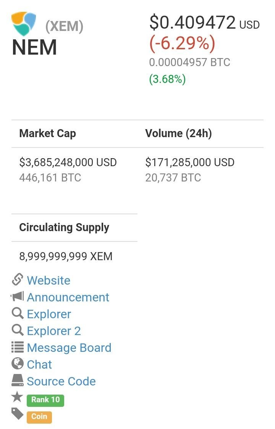Click the NEM coin logo
This screenshot has height=429, width=275.
[24, 24]
